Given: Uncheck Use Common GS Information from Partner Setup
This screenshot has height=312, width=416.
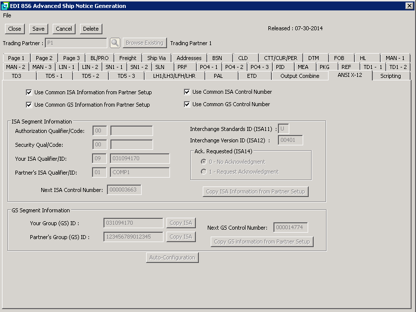Looking at the screenshot, I should coord(29,105).
